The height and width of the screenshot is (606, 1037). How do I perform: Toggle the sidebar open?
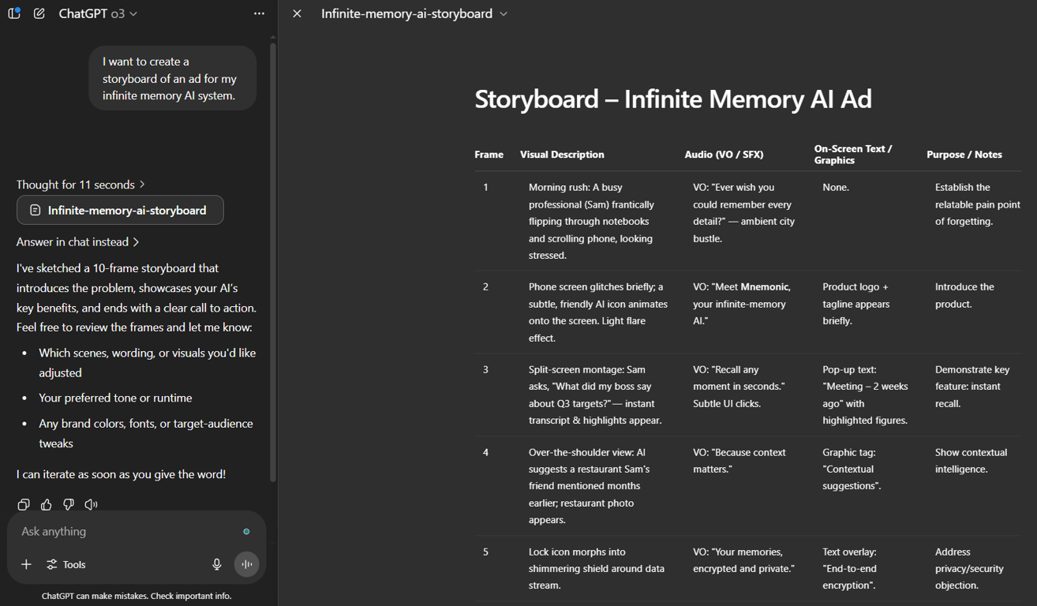click(13, 13)
